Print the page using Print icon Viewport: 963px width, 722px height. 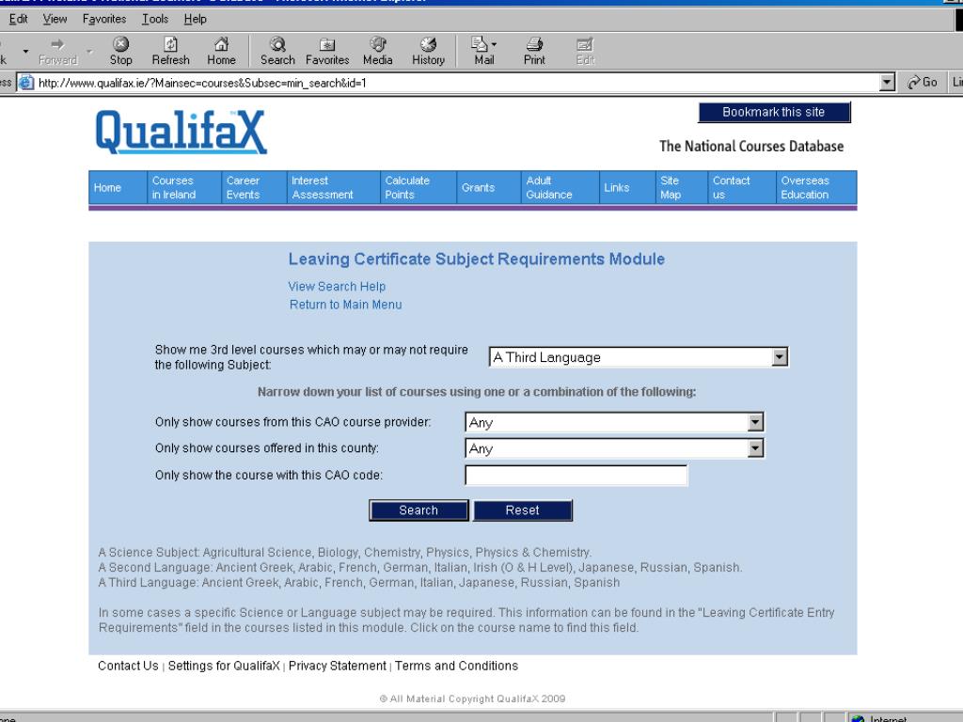click(534, 51)
